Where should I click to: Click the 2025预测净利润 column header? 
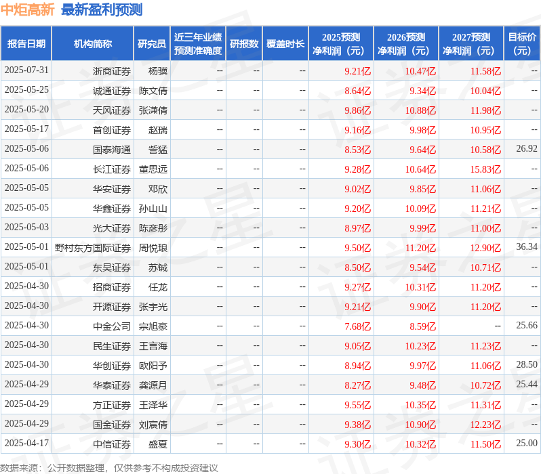click(341, 43)
